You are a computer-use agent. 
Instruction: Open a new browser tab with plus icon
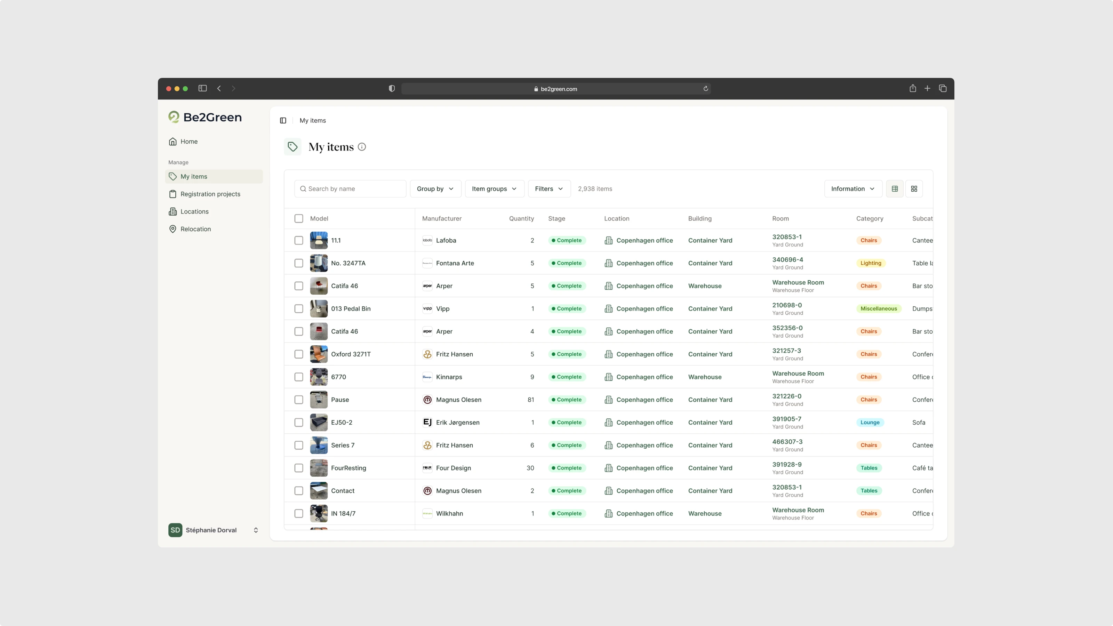[x=927, y=89]
